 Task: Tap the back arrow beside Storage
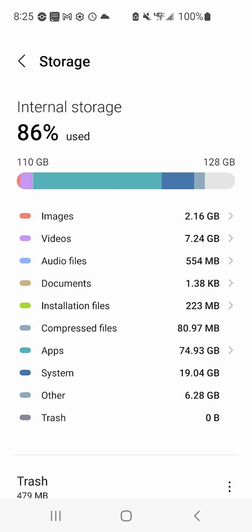click(x=22, y=61)
